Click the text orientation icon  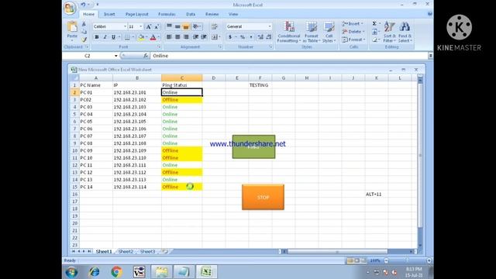click(196, 26)
